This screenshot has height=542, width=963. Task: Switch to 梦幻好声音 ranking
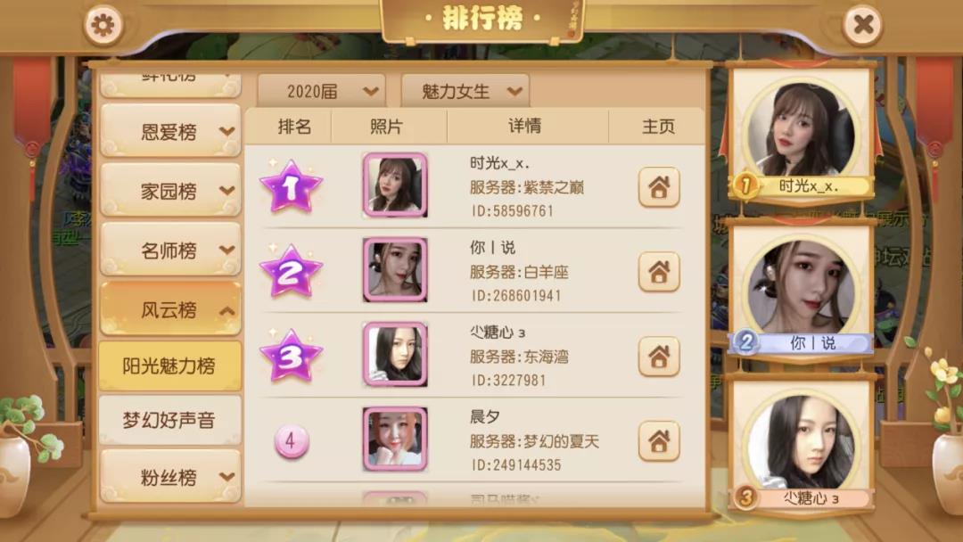coord(170,420)
